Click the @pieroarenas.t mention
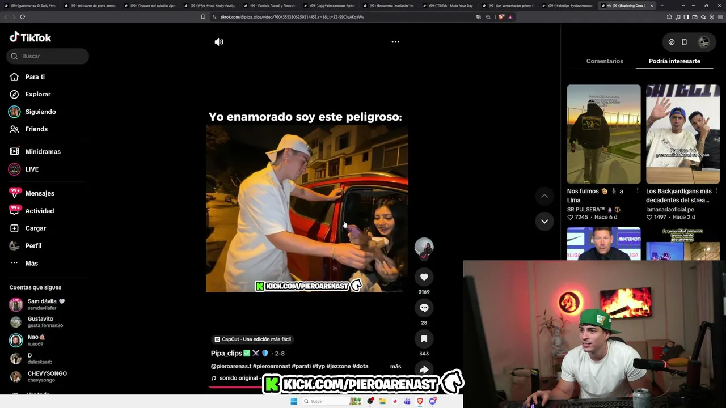Viewport: 726px width, 408px height. [231, 367]
